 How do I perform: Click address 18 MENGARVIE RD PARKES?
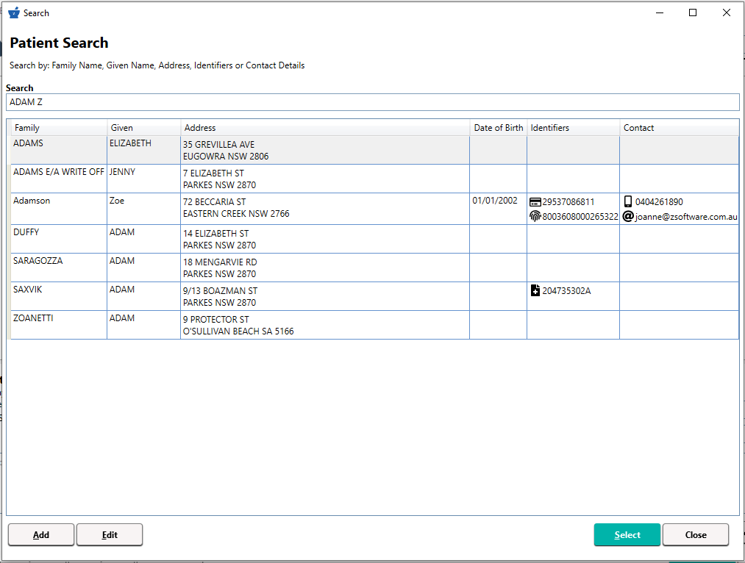click(220, 268)
